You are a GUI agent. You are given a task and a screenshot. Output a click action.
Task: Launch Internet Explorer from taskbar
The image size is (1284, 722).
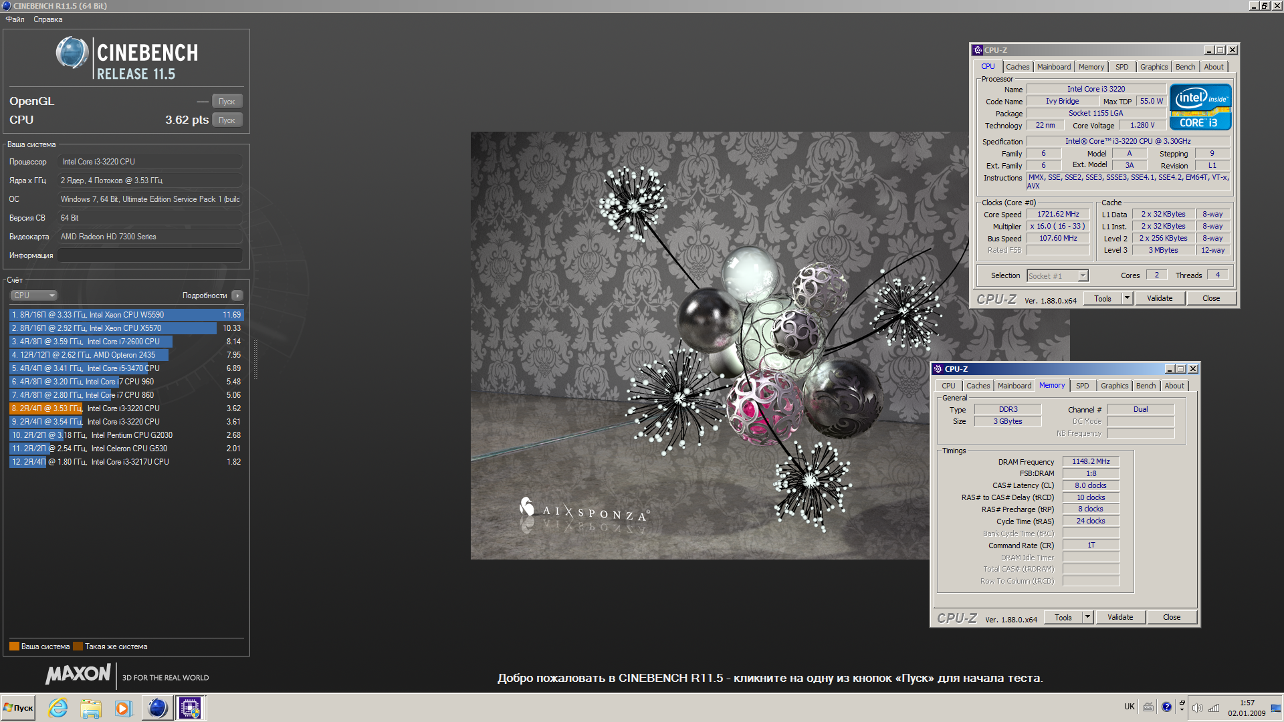click(58, 708)
